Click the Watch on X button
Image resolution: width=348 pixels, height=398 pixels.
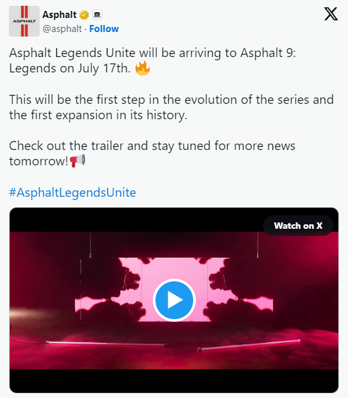(298, 226)
